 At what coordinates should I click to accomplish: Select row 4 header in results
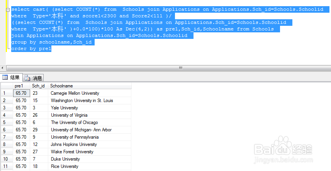7,115
